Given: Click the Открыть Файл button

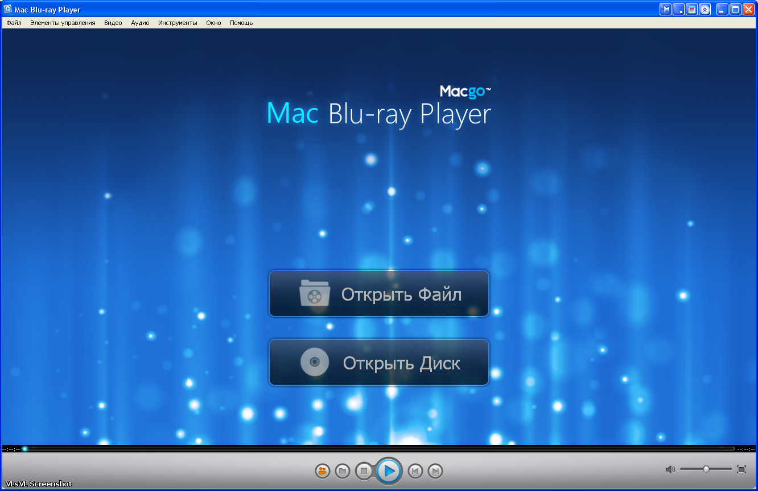Looking at the screenshot, I should [x=379, y=294].
